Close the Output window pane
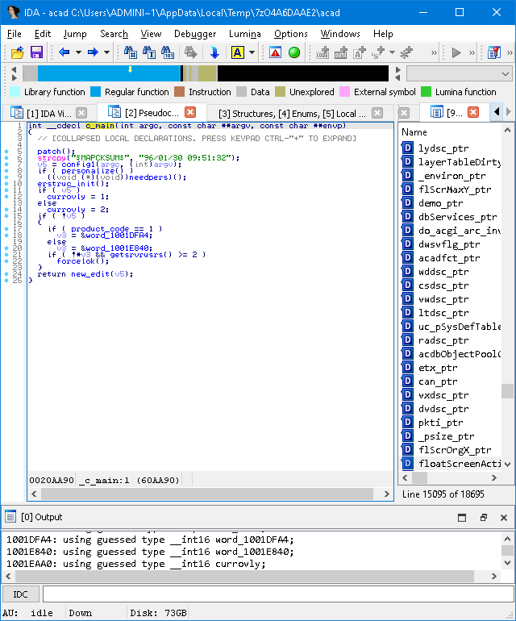The image size is (516, 621). 504,518
